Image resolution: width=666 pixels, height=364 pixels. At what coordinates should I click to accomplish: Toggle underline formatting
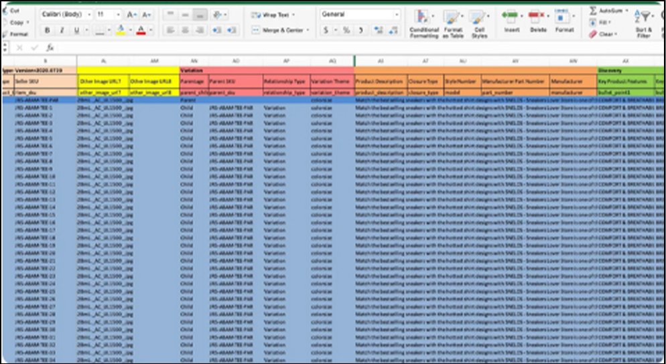(x=76, y=30)
